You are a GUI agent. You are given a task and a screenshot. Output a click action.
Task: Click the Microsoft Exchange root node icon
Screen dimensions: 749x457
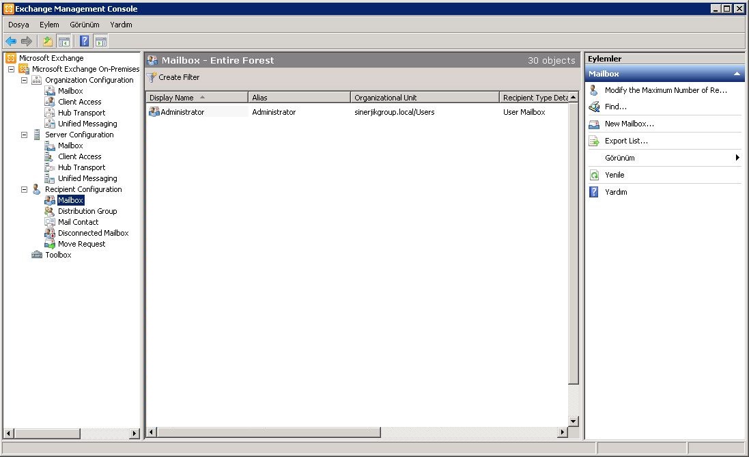click(11, 58)
